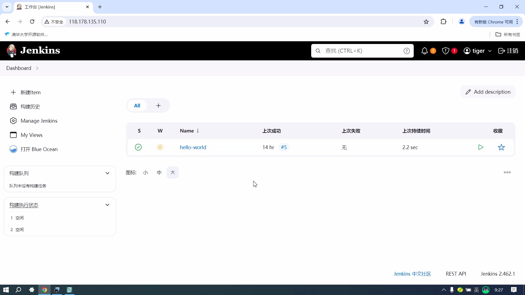Run hello-world using the play icon

(x=481, y=147)
